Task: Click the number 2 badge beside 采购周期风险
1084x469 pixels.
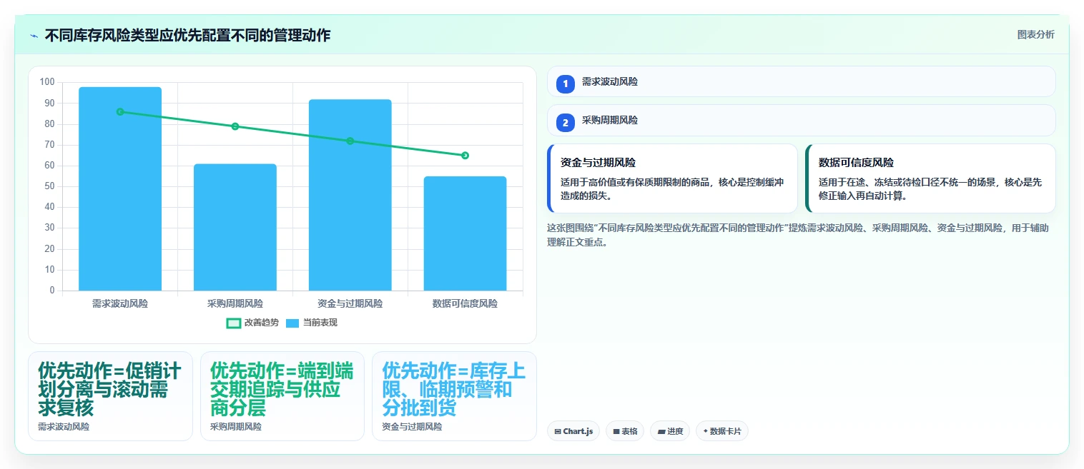Action: [566, 122]
